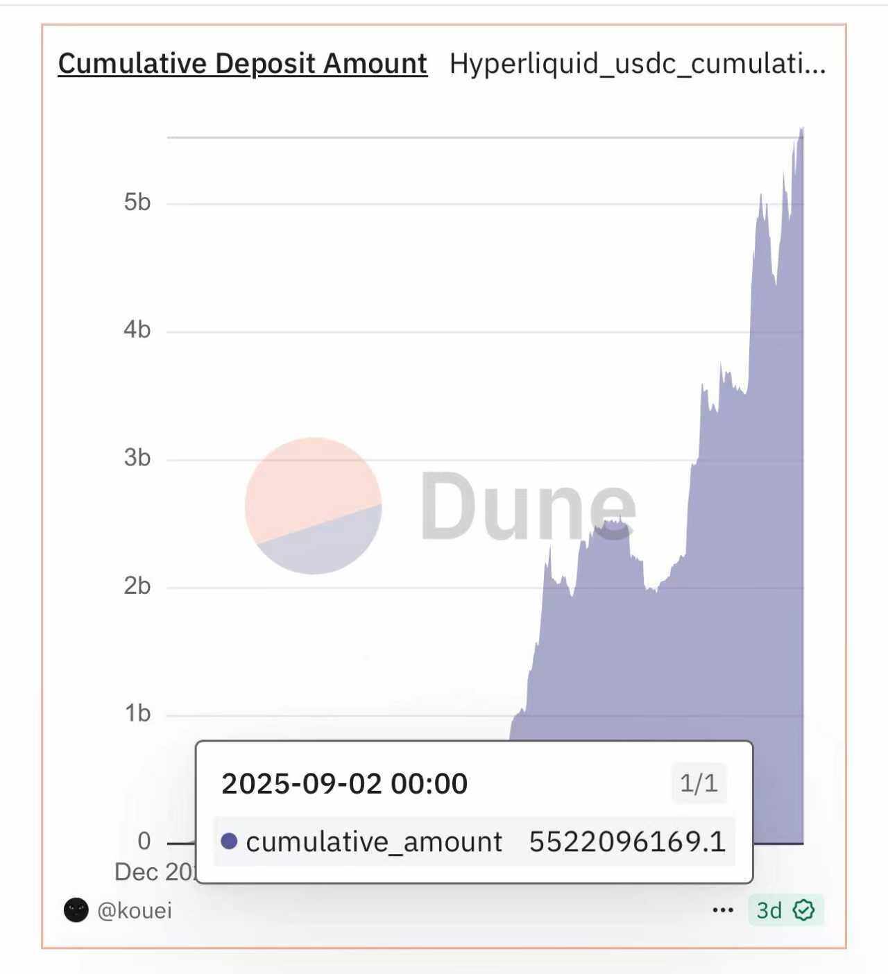Click the verified checkmark icon
Screen dimensions: 888x974
click(x=803, y=910)
